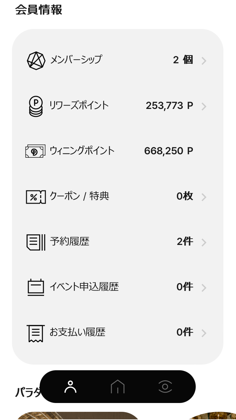Tap the お支払い履歴 row chevron
Screen dimensions: 236x420
point(204,333)
